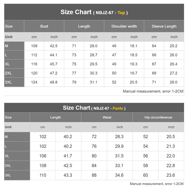The image size is (189, 187).
Task: Click the yellow 'Top' title text
Action: coord(121,13)
